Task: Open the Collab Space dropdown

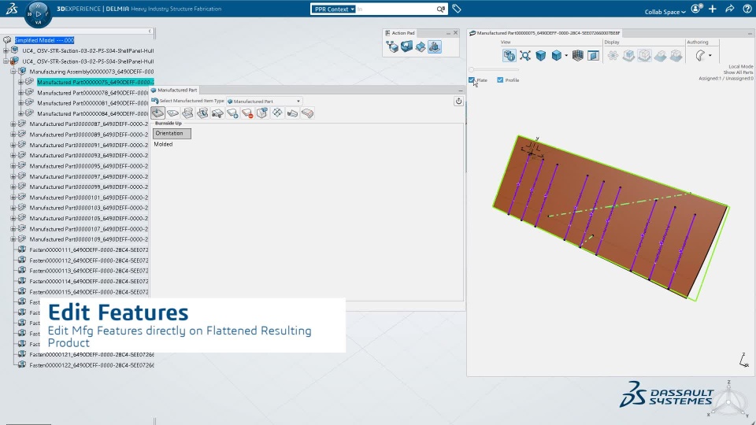Action: coord(665,12)
